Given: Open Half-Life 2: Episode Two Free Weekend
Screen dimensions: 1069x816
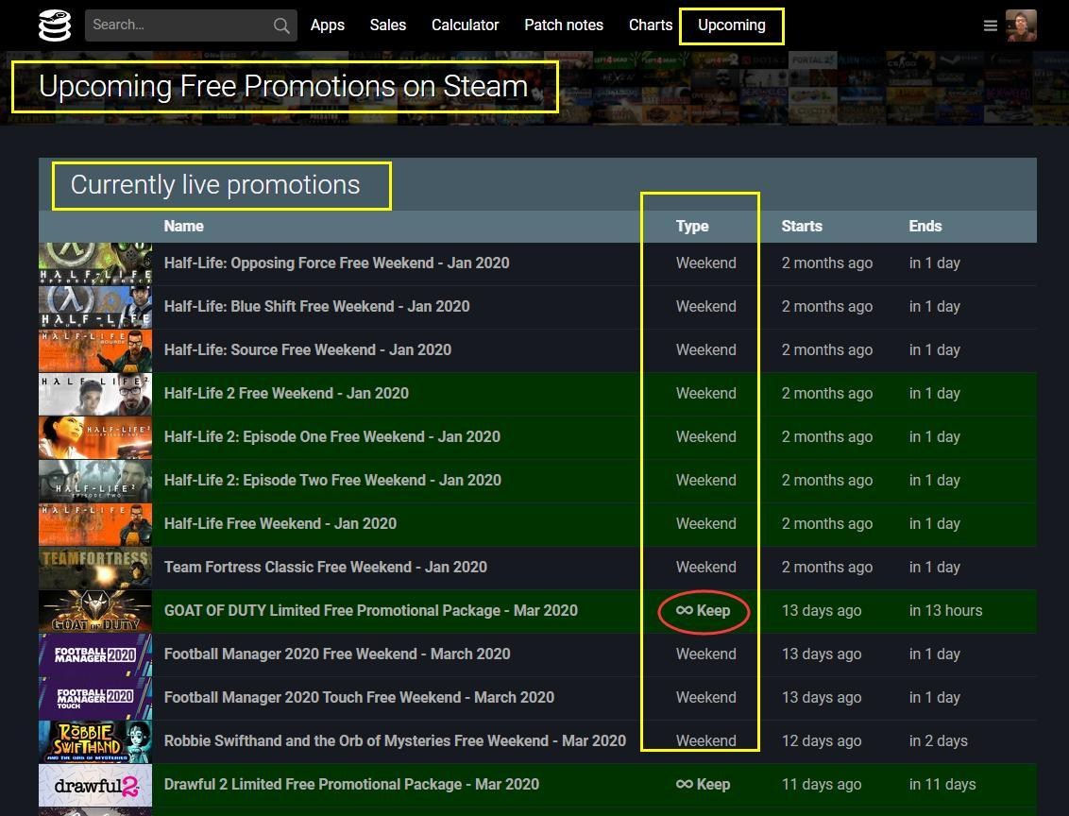Looking at the screenshot, I should pyautogui.click(x=332, y=480).
